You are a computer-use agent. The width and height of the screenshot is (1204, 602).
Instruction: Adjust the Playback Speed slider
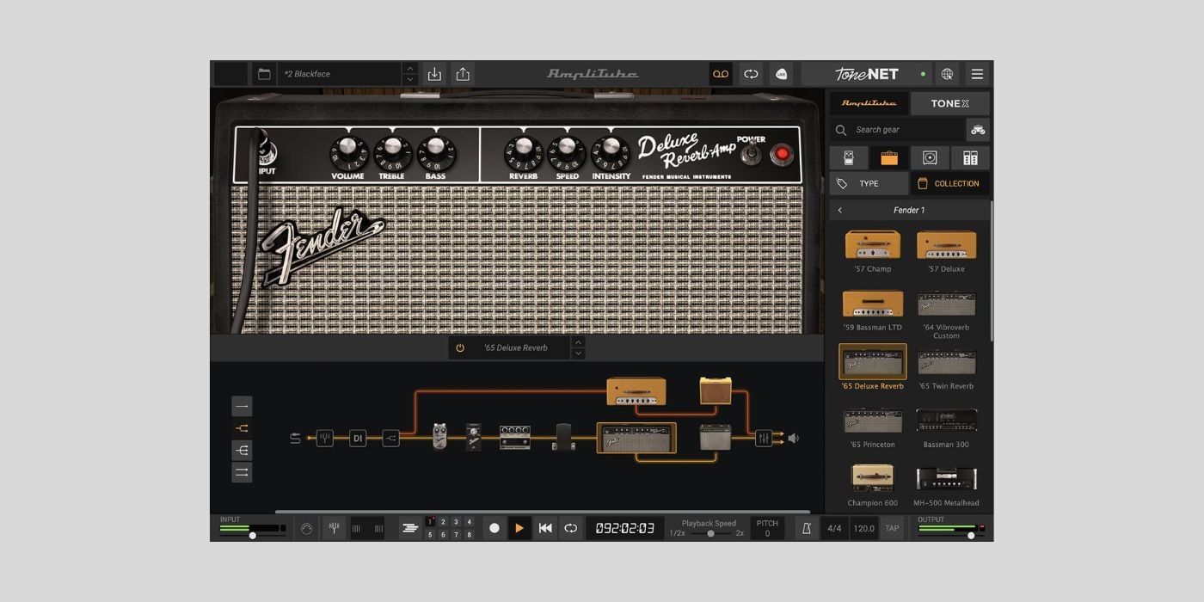coord(709,533)
